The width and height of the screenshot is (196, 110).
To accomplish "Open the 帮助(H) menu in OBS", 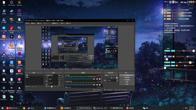I will point(68,23).
